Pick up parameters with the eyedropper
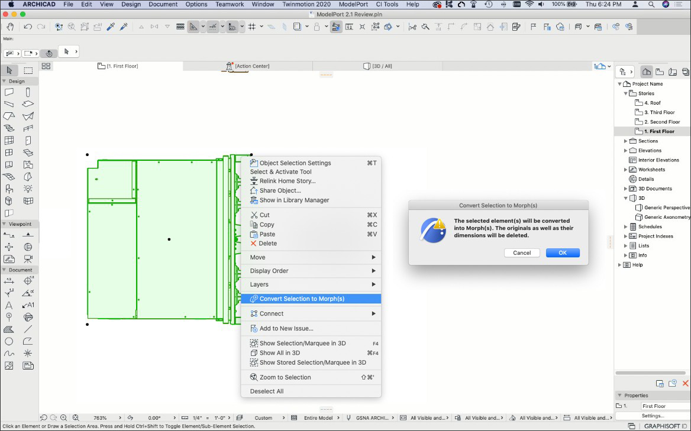Image resolution: width=691 pixels, height=431 pixels. tap(111, 27)
